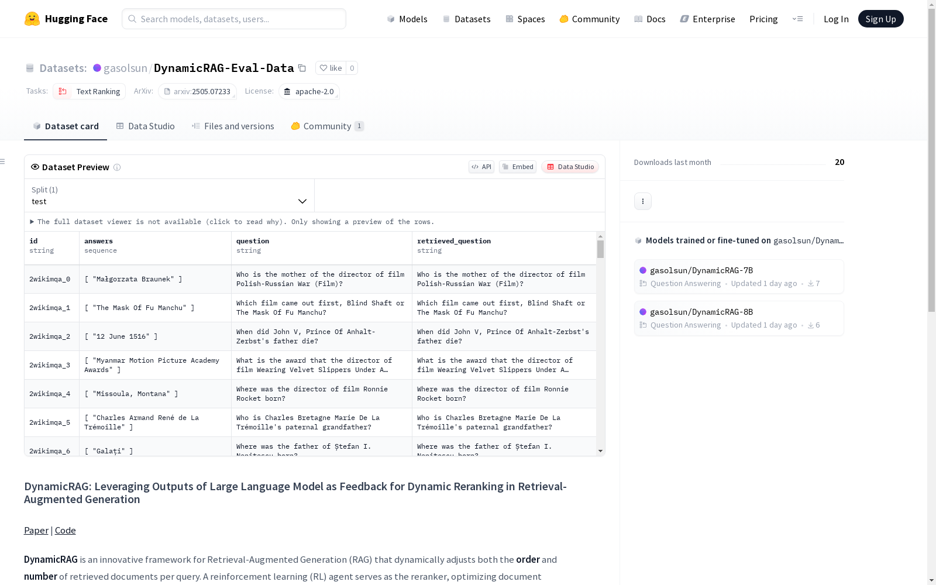Open the navigation overflow menu icon
Screen dimensions: 936x585
tap(797, 19)
